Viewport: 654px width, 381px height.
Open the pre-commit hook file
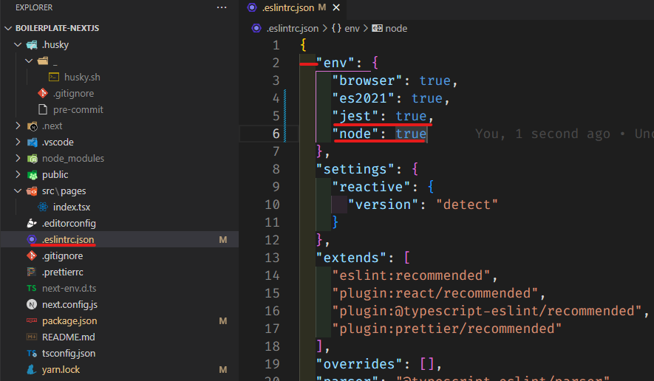click(x=78, y=110)
